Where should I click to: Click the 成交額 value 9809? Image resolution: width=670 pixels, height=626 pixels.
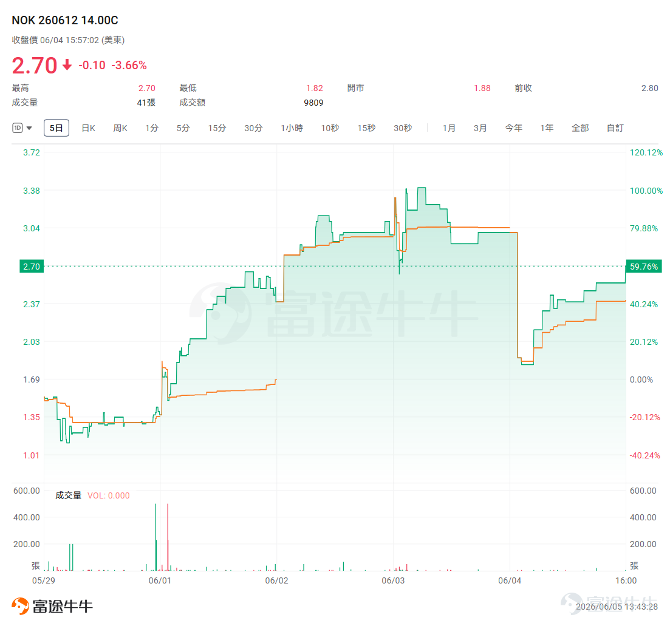pos(313,103)
